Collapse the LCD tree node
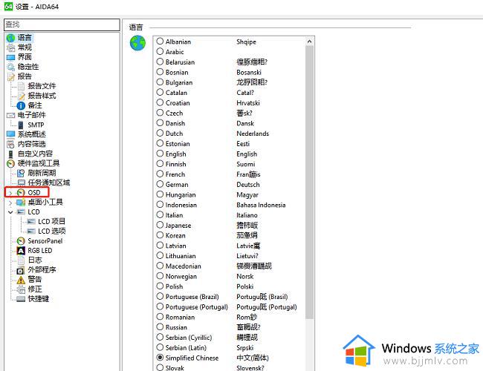 10,212
